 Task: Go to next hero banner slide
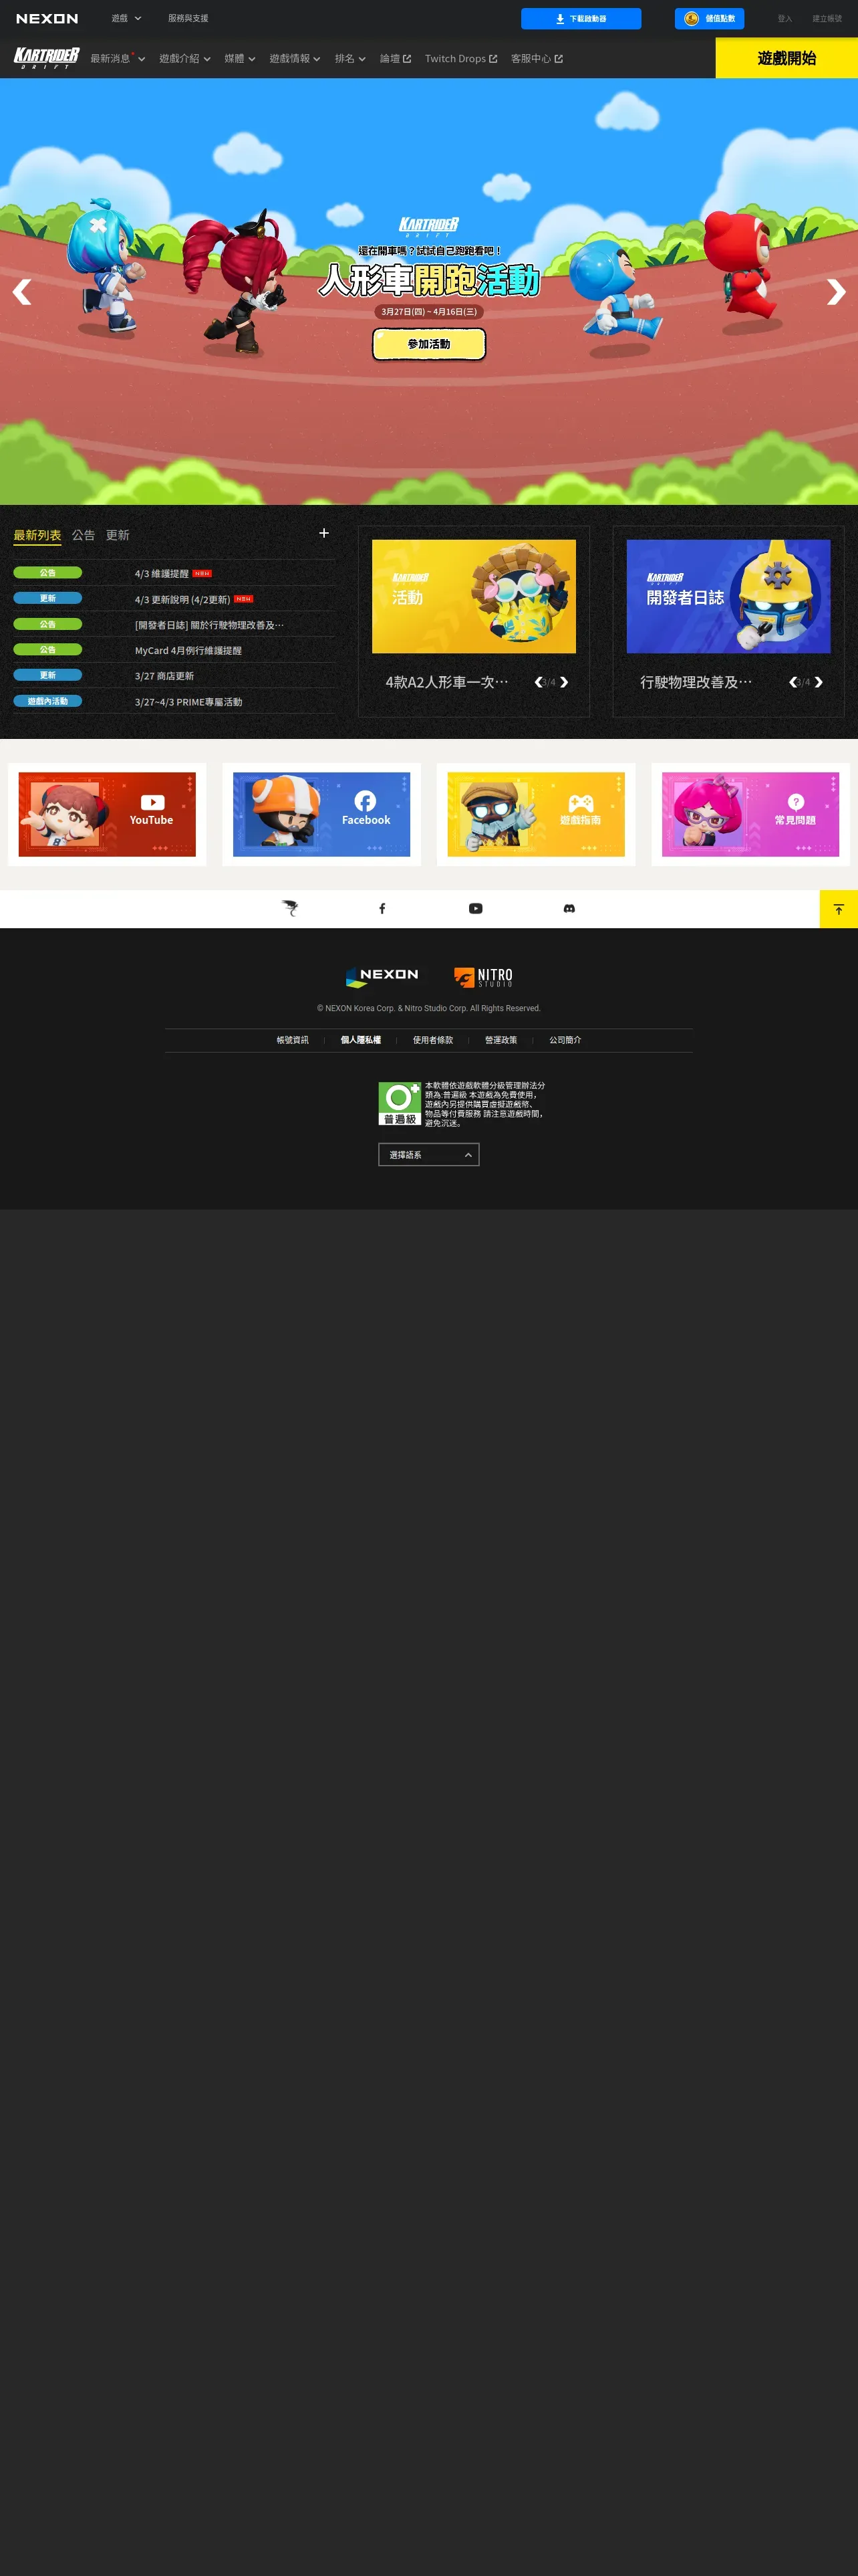(836, 292)
